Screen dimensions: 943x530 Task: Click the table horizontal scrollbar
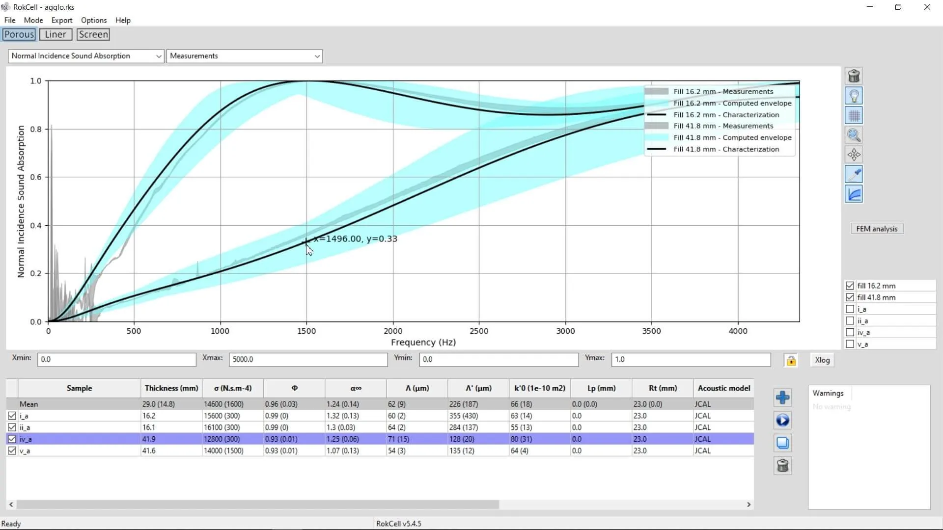point(258,504)
